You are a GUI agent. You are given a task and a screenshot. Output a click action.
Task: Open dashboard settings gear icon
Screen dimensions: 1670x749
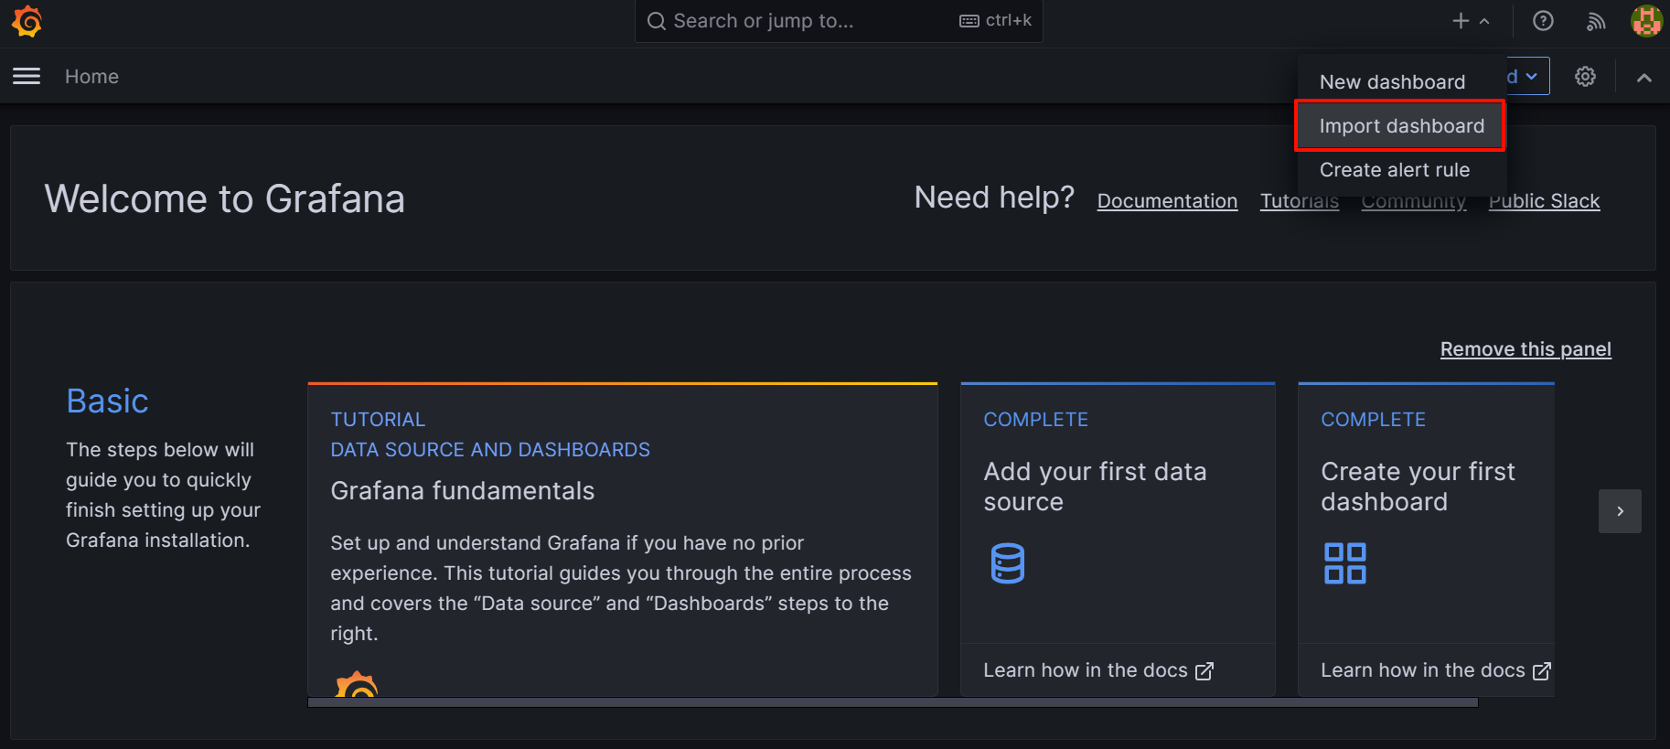1585,77
